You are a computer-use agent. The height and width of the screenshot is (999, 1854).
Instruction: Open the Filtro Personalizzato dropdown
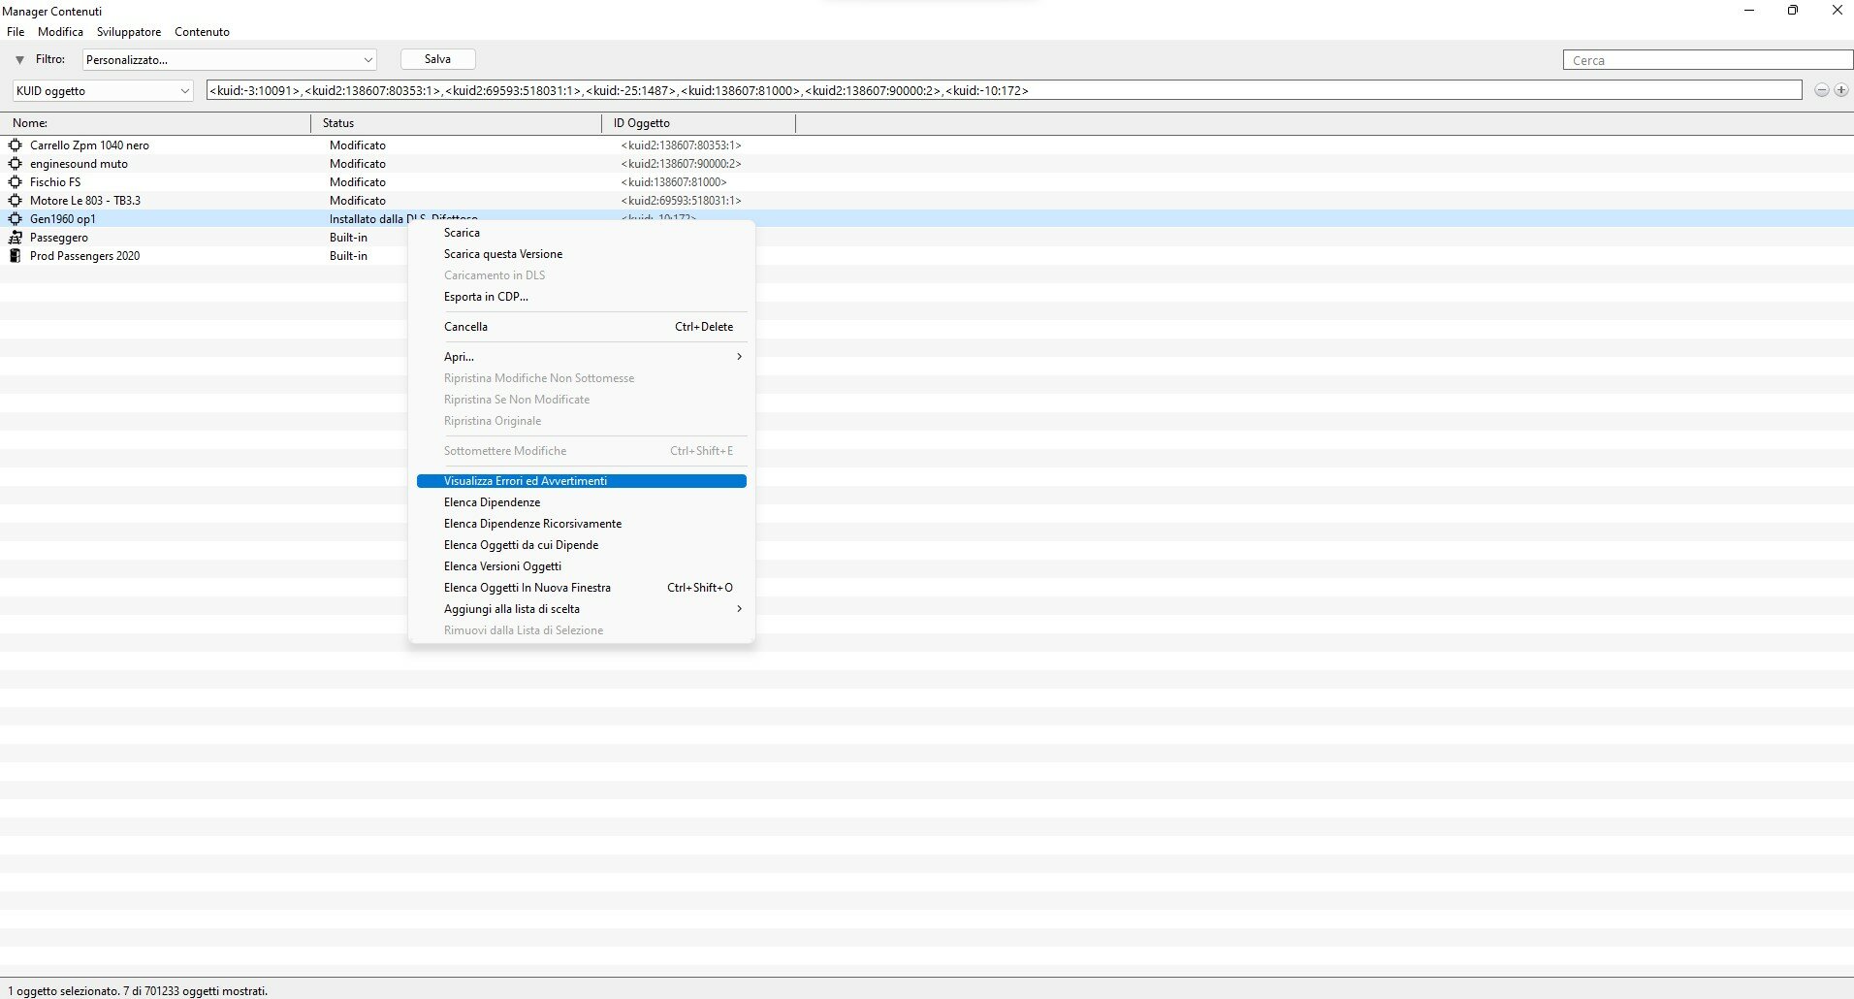(x=229, y=60)
